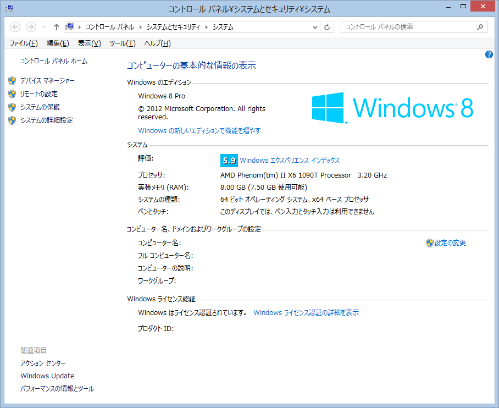The height and width of the screenshot is (408, 499).
Task: Click the Forward navigation arrow
Action: pyautogui.click(x=31, y=27)
